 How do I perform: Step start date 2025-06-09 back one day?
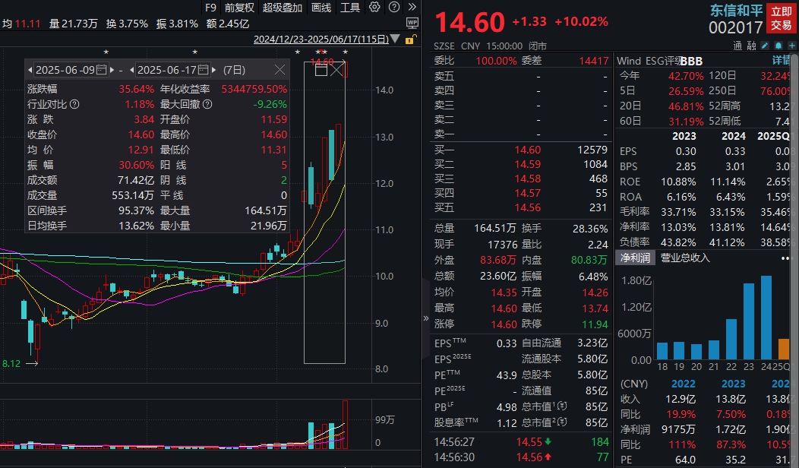(x=30, y=70)
